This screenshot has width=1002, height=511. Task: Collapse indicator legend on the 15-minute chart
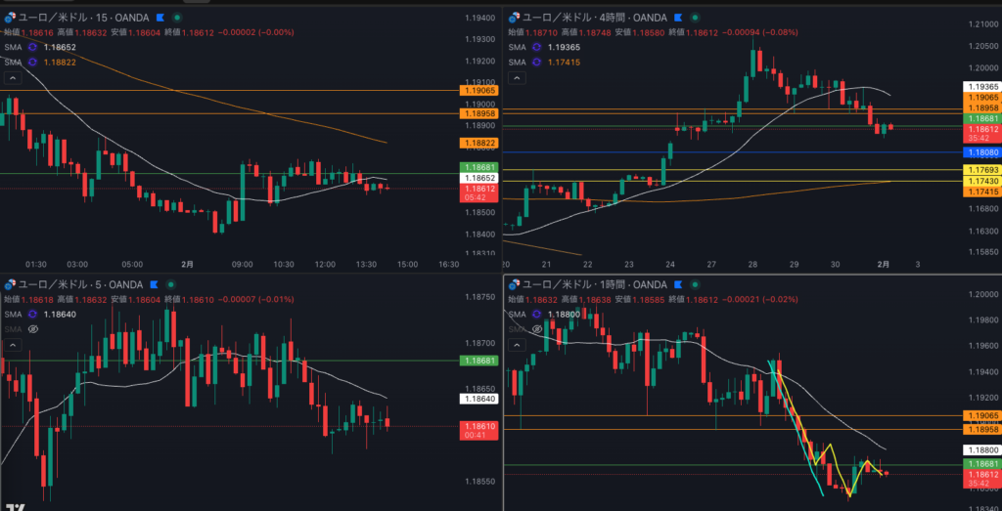pyautogui.click(x=13, y=77)
